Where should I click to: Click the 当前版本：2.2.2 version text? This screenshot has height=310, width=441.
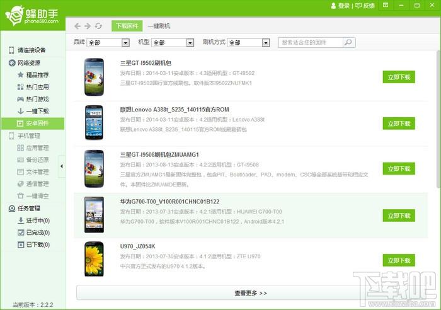tap(33, 305)
